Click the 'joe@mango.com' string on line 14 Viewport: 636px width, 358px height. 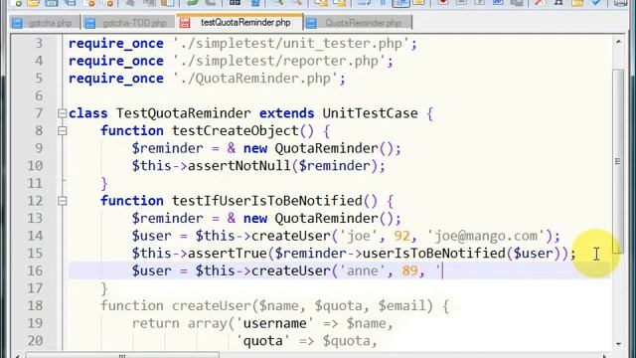pyautogui.click(x=486, y=236)
